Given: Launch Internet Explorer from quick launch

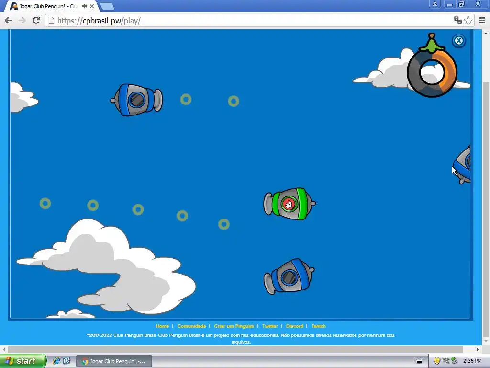Looking at the screenshot, I should pos(56,361).
